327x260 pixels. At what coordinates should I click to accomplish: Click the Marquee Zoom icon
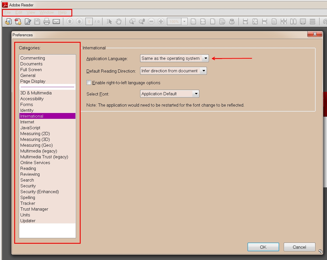click(132, 22)
